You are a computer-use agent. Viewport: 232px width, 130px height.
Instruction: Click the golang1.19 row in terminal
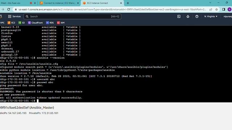41,55
